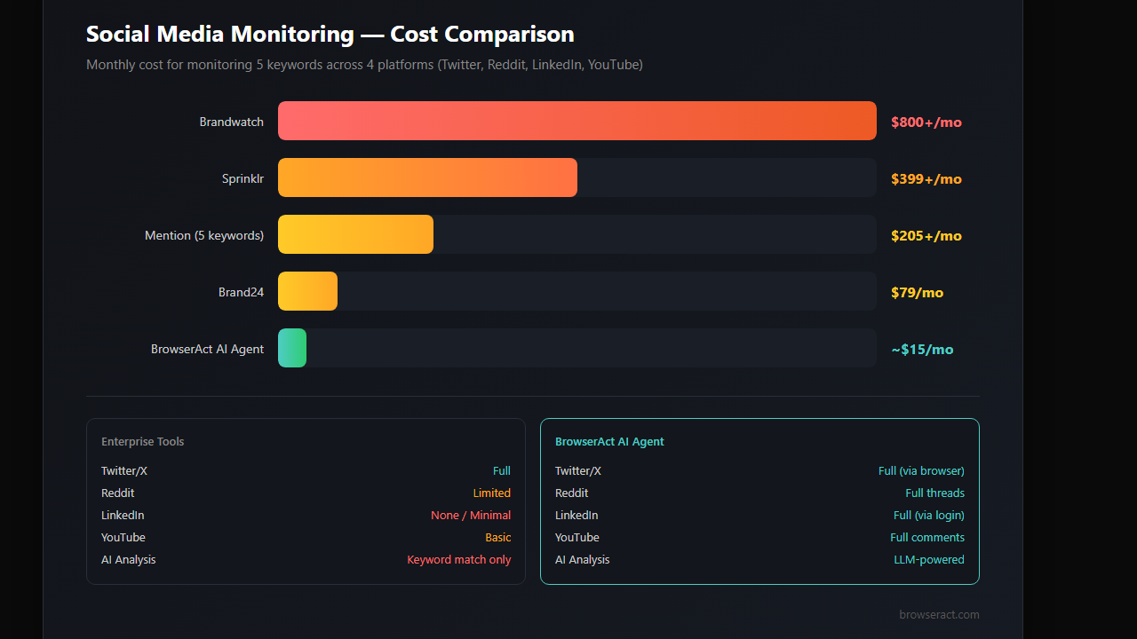Viewport: 1137px width, 639px height.
Task: Click the 'Limited' Reddit rating text
Action: (491, 493)
